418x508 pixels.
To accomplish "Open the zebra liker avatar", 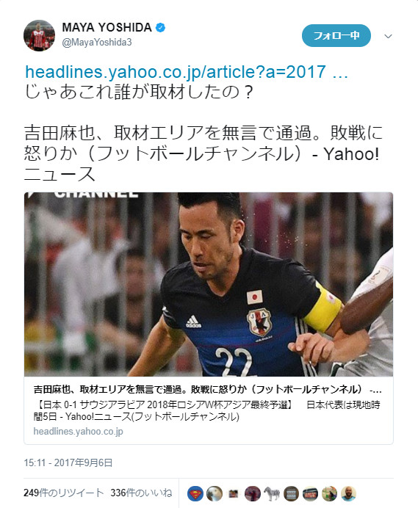I will click(x=272, y=494).
